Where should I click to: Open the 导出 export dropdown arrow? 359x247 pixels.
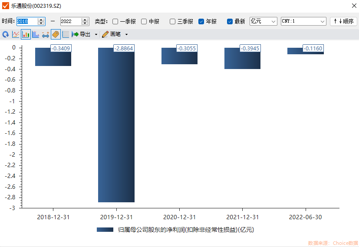coord(96,34)
